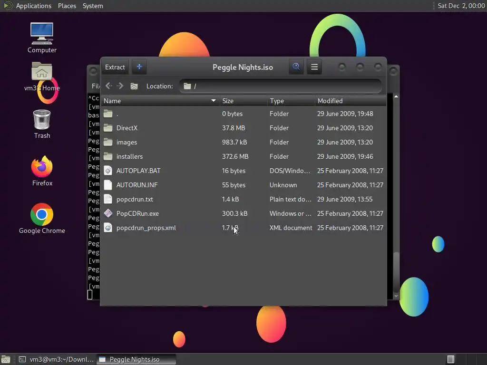Viewport: 487px width, 365px height.
Task: Switch to Peggle Nights.iso taskbar item
Action: 136,359
